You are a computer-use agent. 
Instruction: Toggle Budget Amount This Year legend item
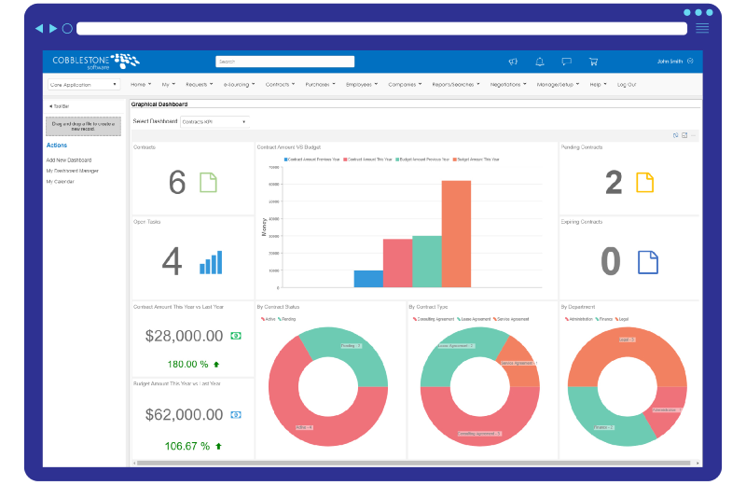(477, 159)
